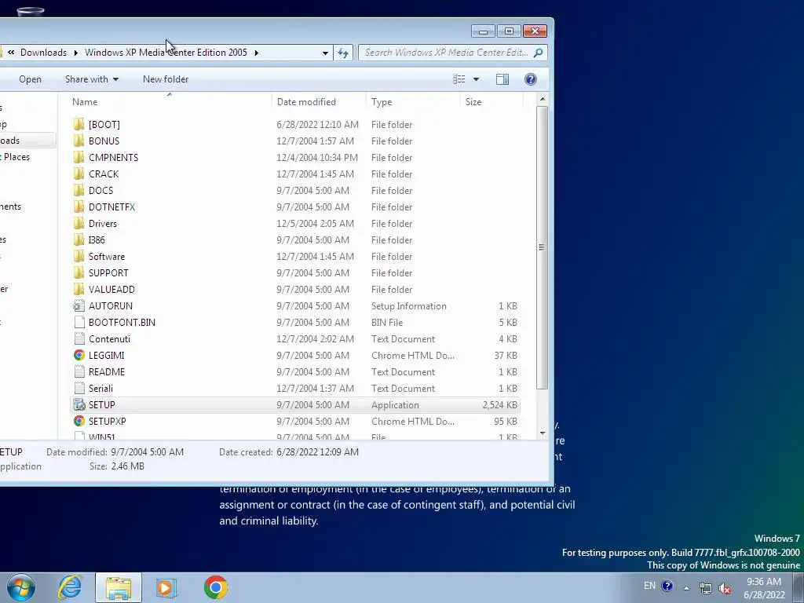
Task: Click the Show desktop strip at taskbar end
Action: pyautogui.click(x=799, y=587)
